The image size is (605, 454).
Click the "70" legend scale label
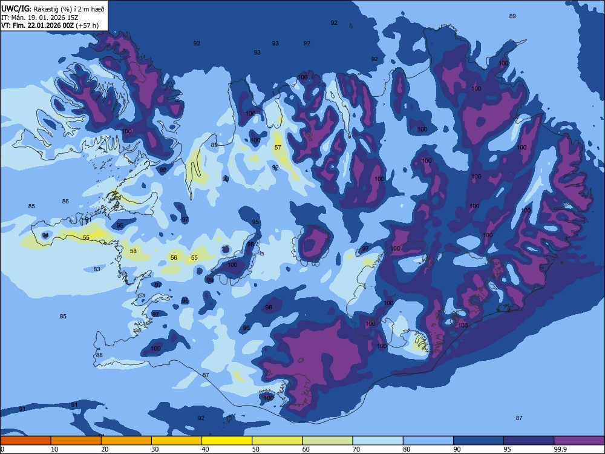pos(356,449)
